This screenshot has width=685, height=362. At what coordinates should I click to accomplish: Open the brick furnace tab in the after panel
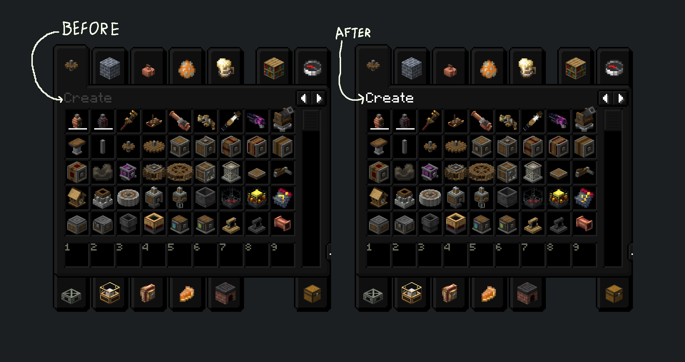point(527,294)
